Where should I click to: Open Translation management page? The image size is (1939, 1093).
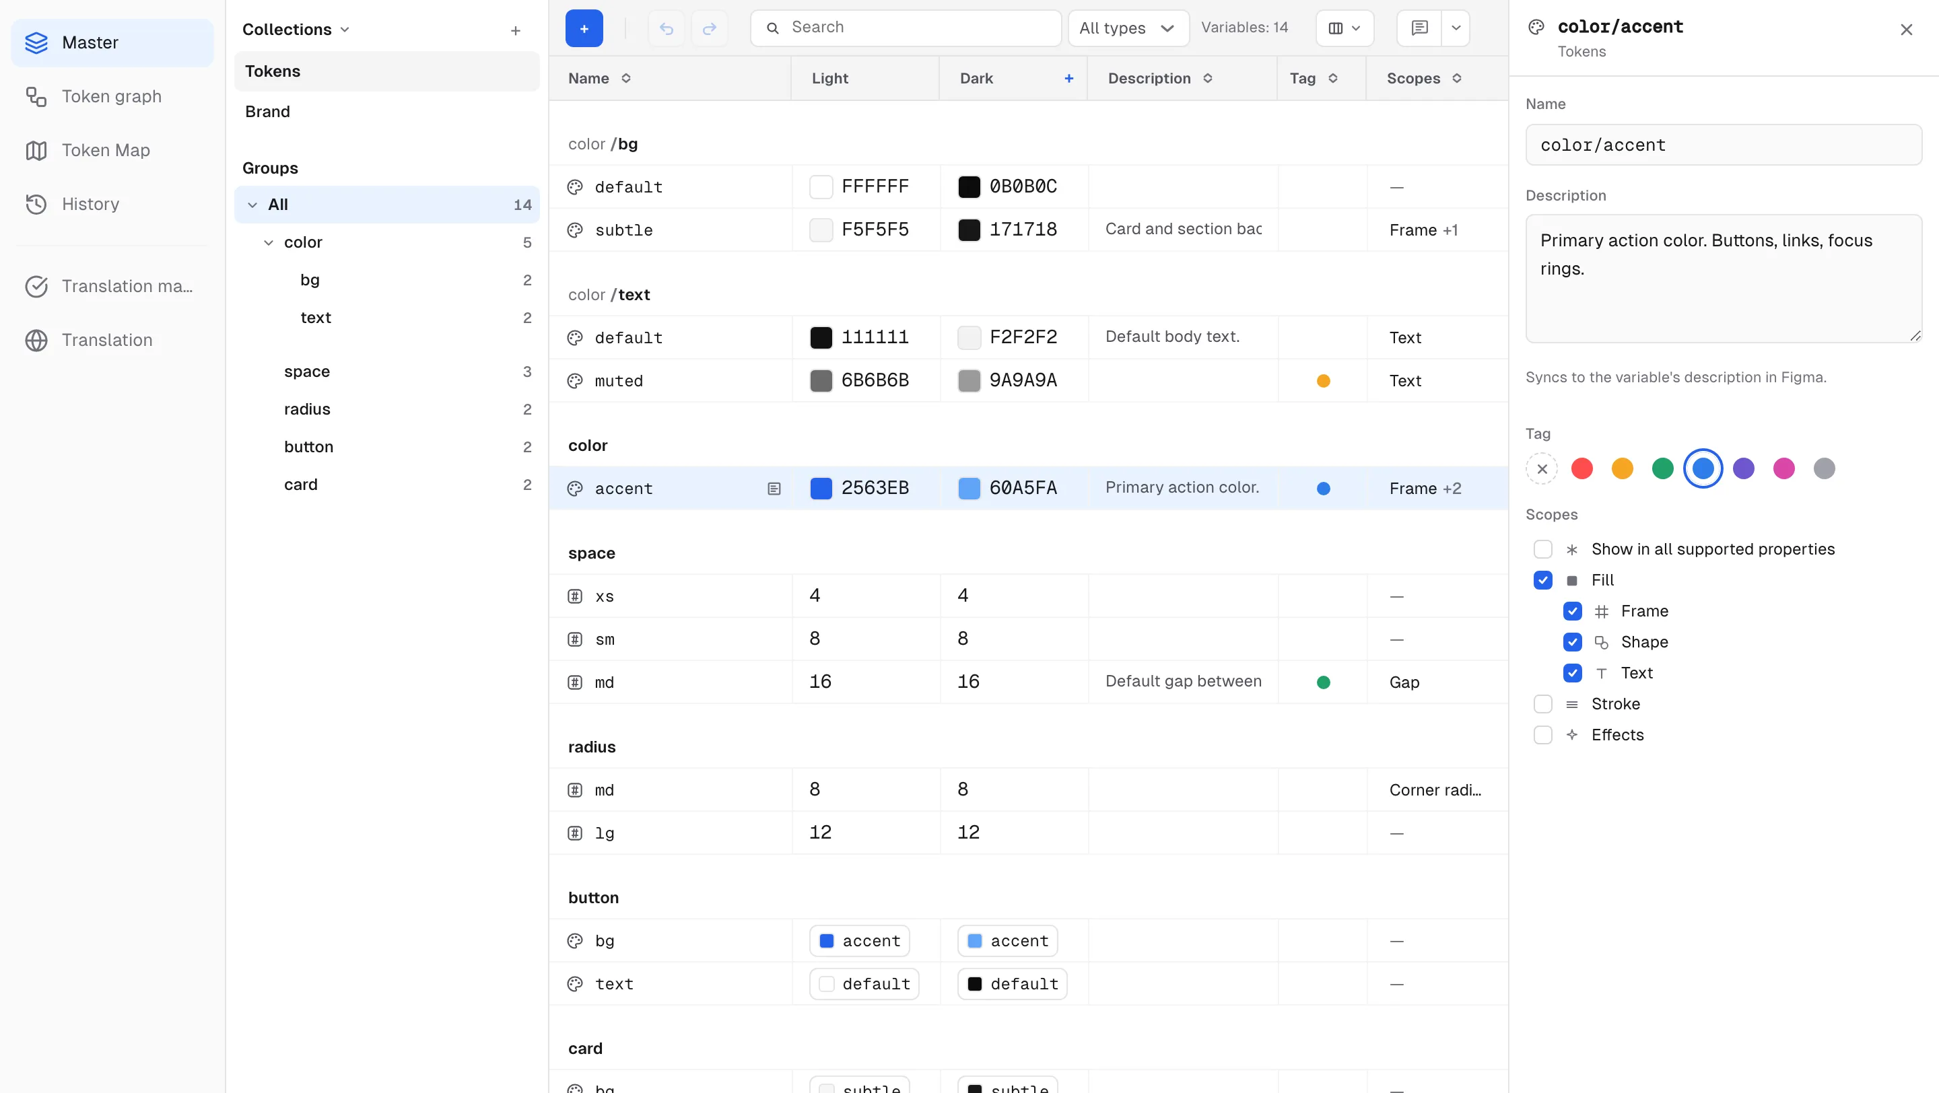point(111,286)
